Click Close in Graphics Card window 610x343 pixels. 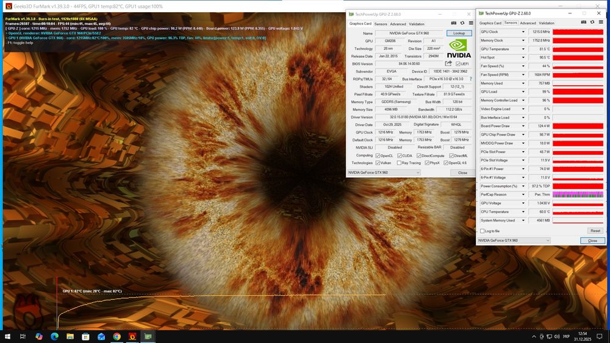click(462, 172)
